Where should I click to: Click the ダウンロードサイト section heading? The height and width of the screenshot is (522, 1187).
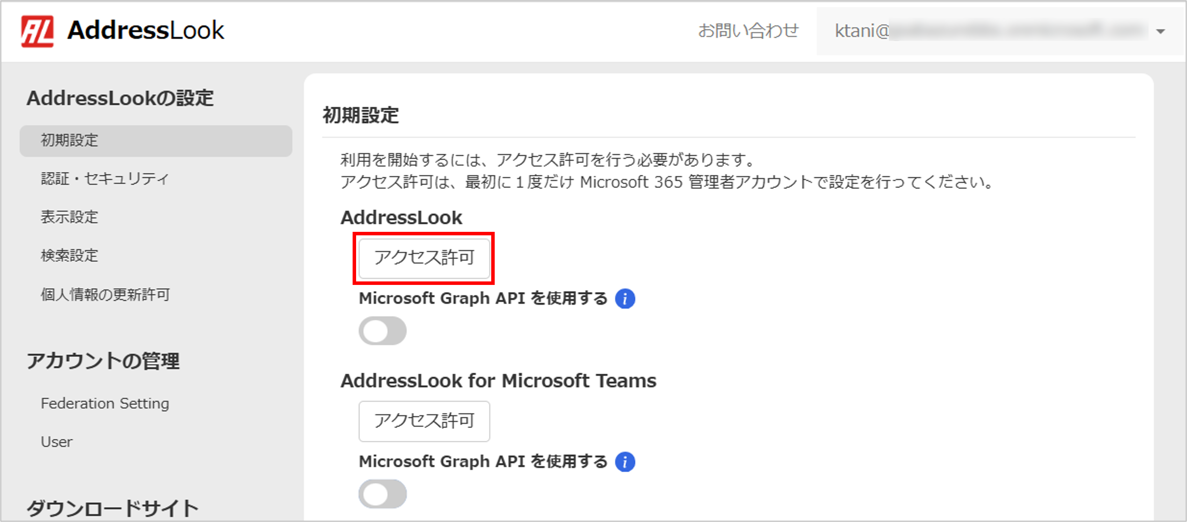pyautogui.click(x=112, y=509)
